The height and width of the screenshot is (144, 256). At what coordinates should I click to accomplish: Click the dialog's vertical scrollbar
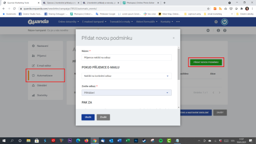[179, 64]
